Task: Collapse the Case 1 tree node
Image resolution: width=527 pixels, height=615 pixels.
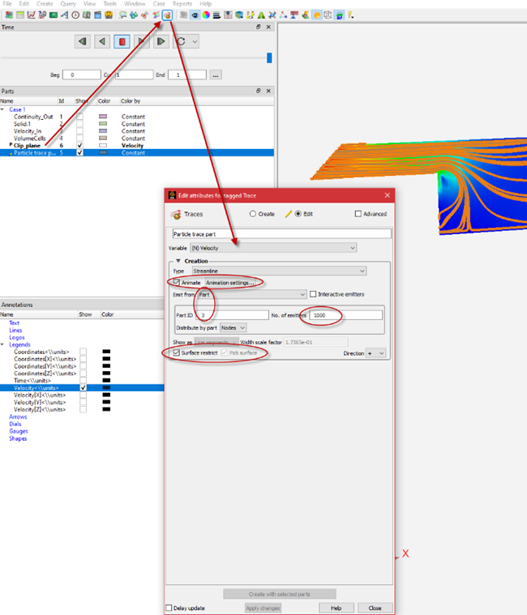Action: pyautogui.click(x=2, y=109)
